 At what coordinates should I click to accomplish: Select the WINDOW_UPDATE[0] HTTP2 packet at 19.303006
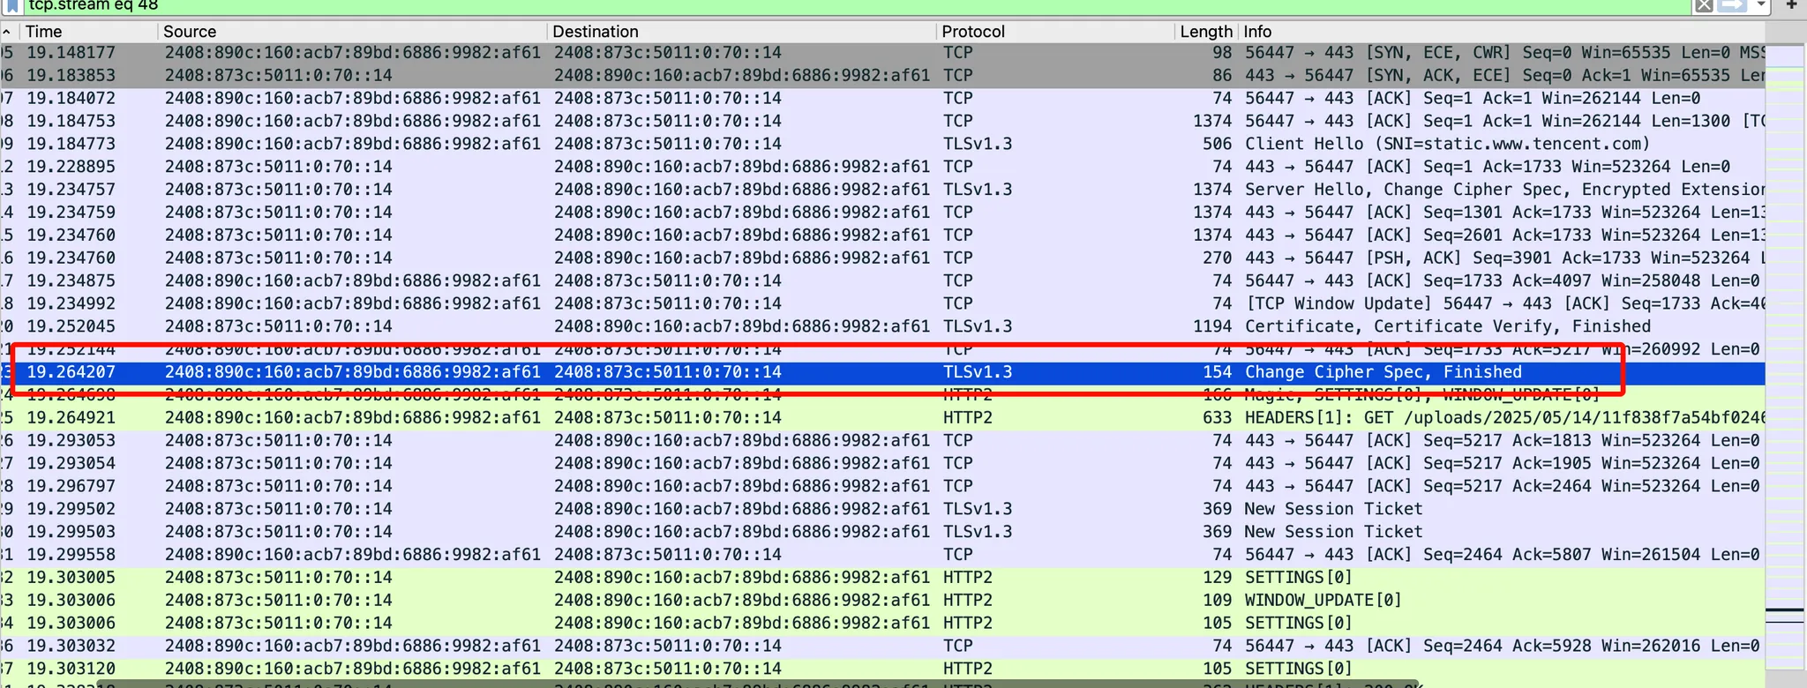[x=882, y=601]
